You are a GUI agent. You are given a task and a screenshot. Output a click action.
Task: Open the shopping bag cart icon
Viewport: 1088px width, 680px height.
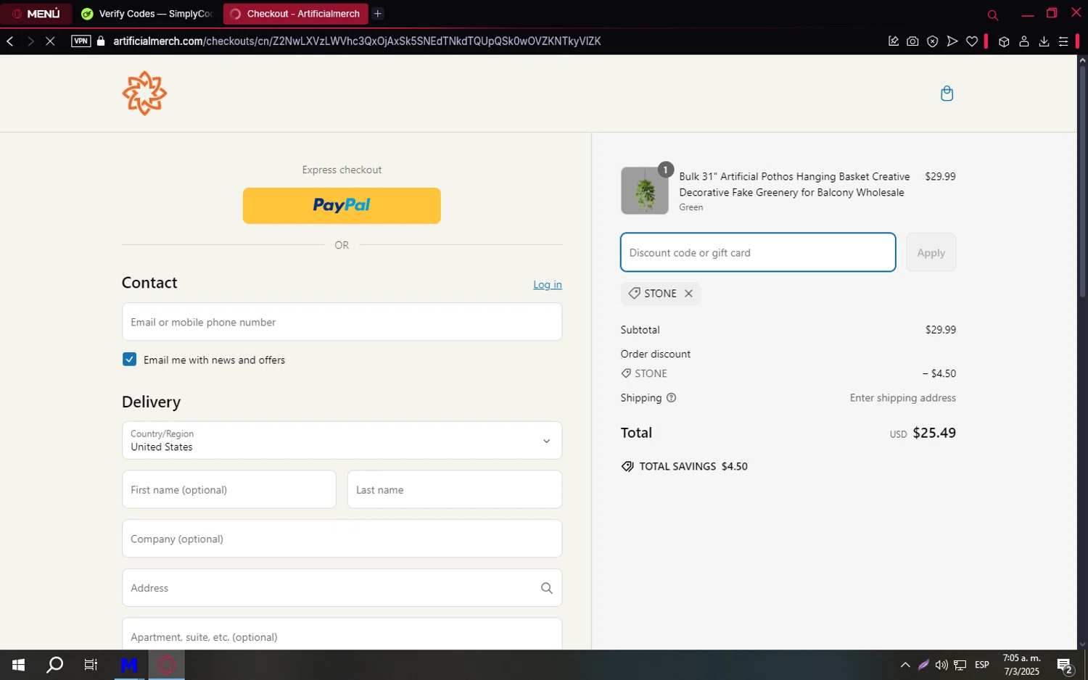(947, 94)
